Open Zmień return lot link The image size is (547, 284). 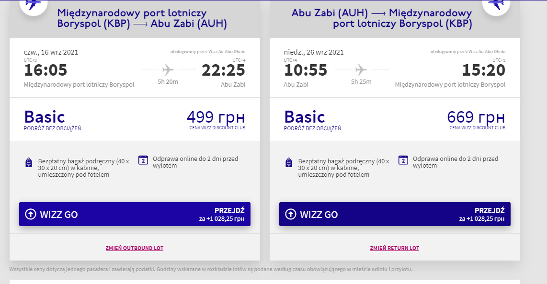pyautogui.click(x=395, y=248)
